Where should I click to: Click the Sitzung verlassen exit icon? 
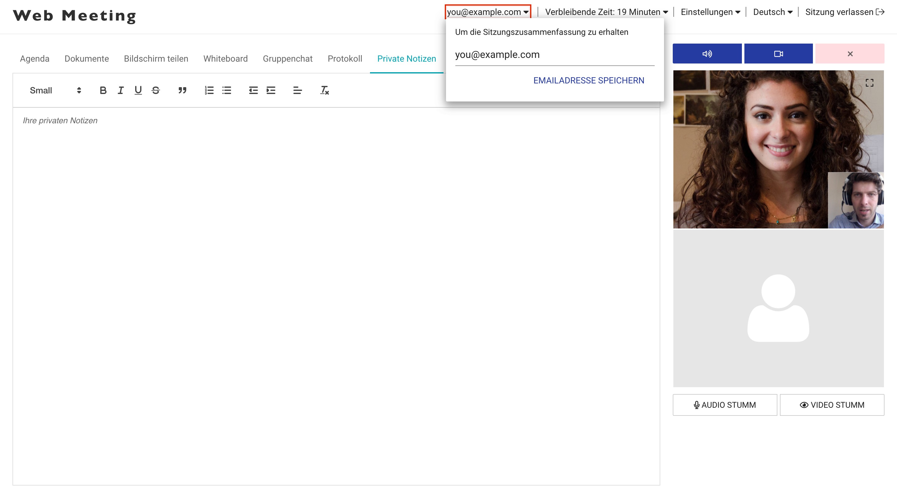[x=880, y=12]
